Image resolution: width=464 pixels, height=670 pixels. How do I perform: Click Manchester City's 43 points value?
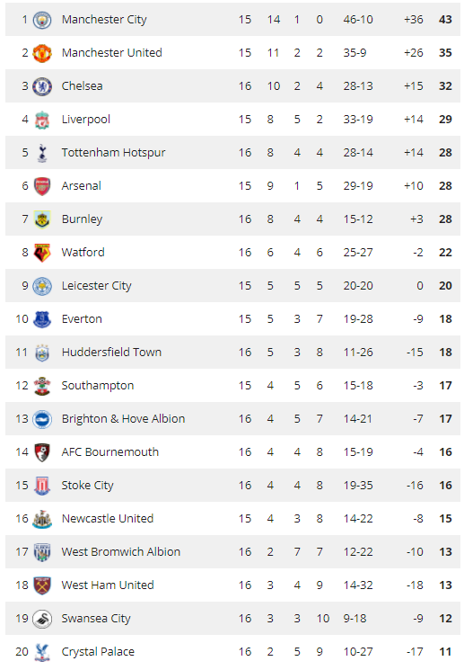[x=445, y=20]
